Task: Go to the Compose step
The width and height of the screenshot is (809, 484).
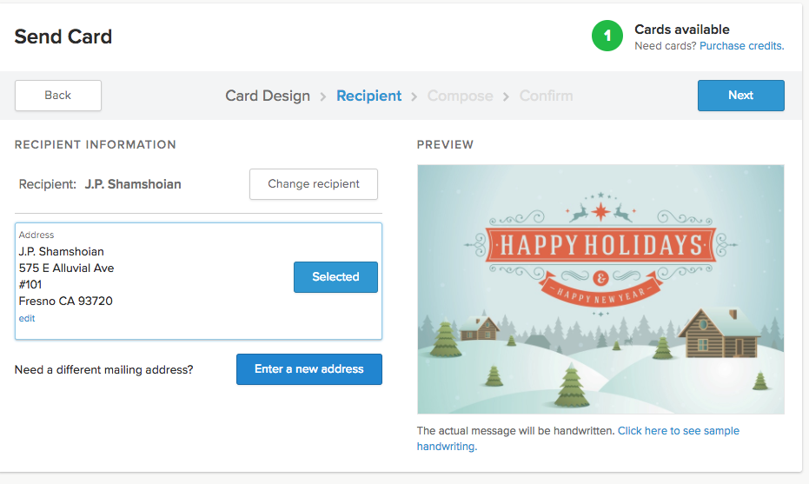Action: coord(461,96)
